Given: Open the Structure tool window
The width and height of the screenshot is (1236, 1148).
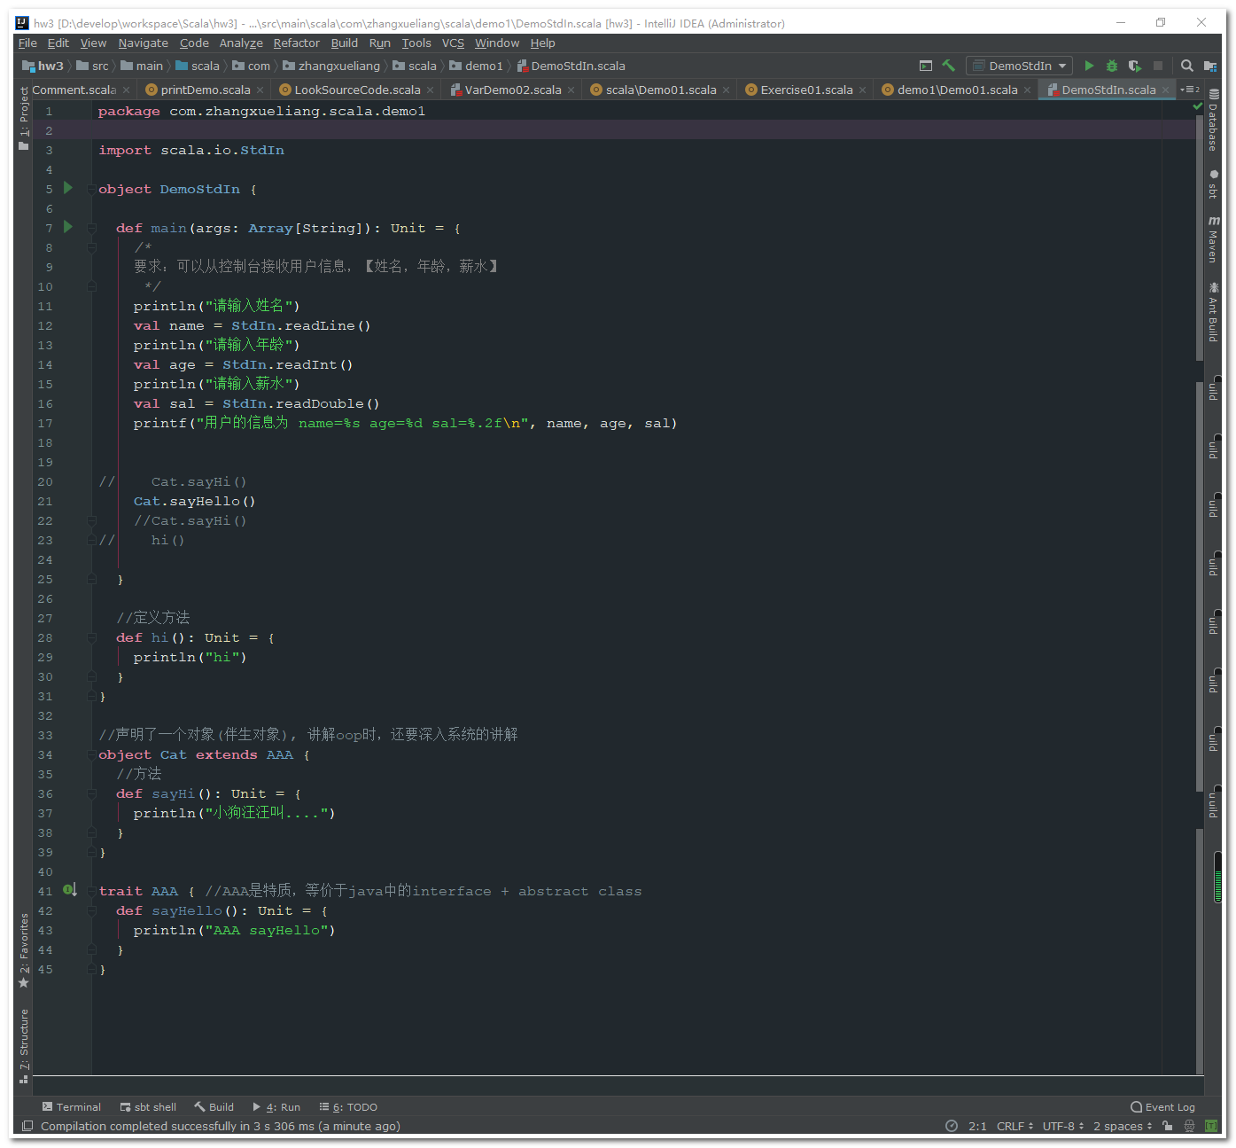Looking at the screenshot, I should (x=24, y=1046).
